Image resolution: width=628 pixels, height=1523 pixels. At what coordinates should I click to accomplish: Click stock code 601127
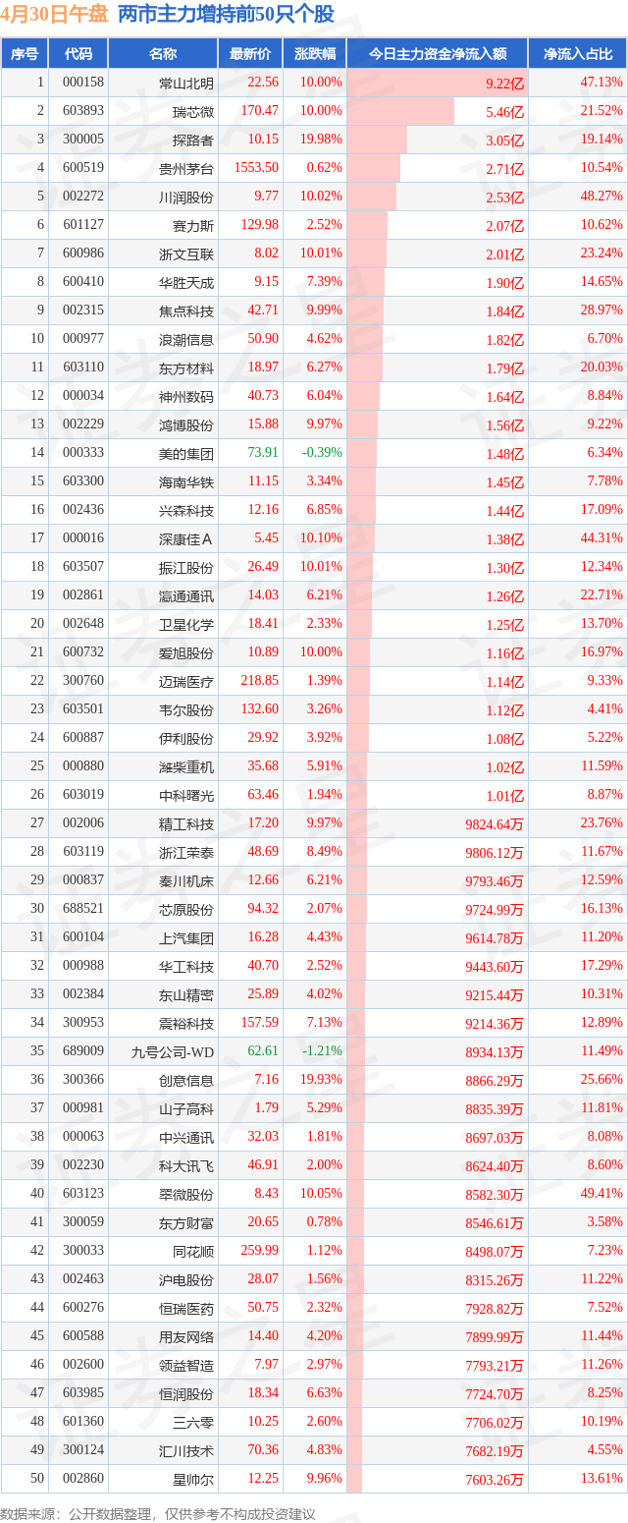82,225
